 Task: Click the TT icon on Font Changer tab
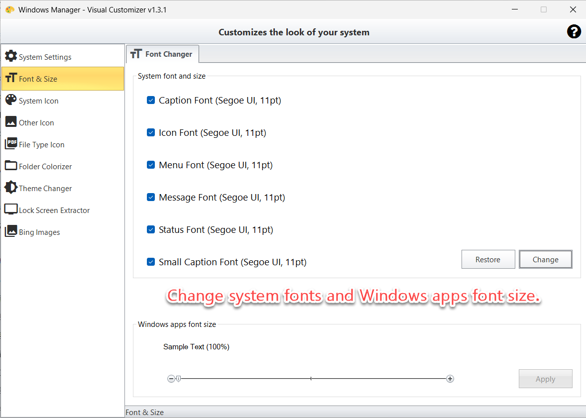(136, 54)
